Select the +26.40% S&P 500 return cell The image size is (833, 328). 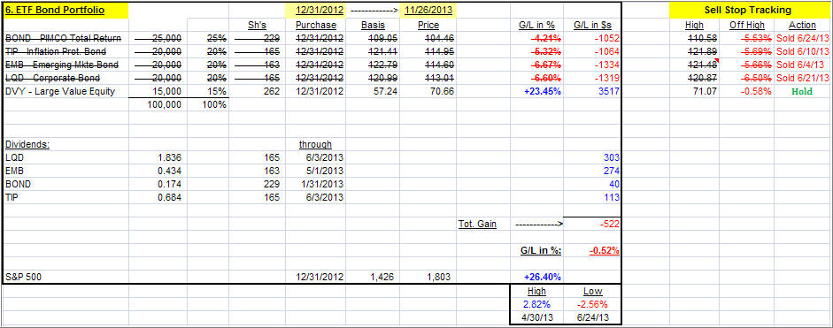(536, 277)
